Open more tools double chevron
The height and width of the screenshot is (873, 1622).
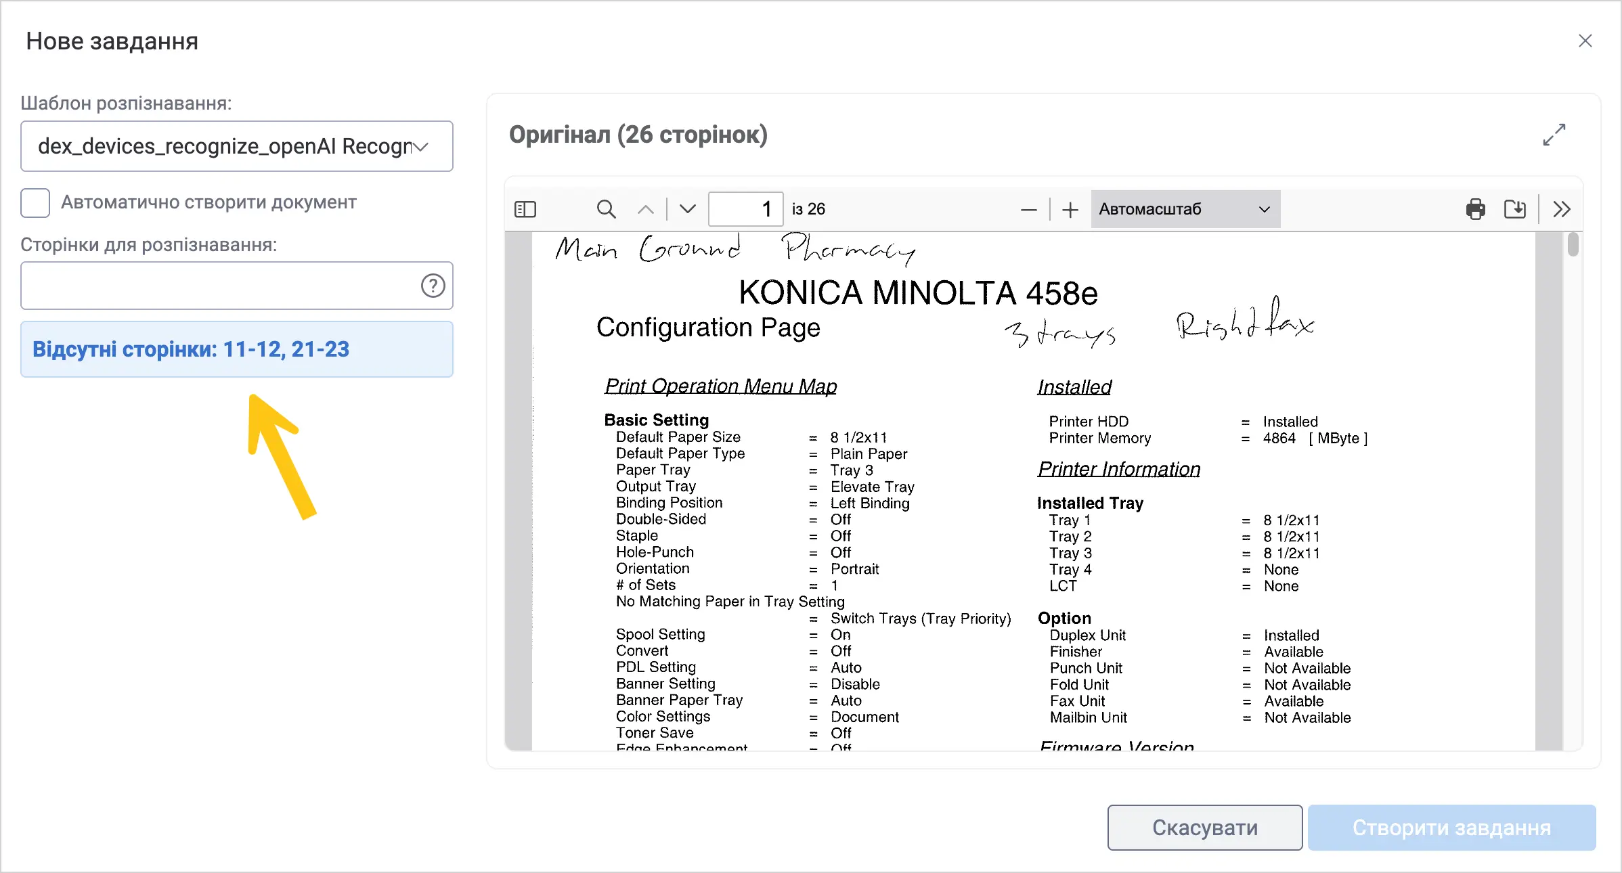point(1562,209)
